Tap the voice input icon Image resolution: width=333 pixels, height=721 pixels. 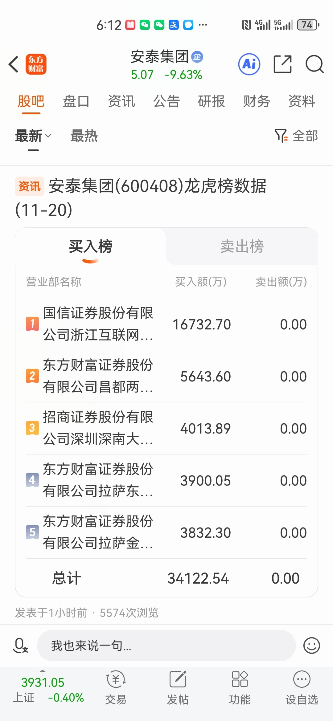click(20, 646)
